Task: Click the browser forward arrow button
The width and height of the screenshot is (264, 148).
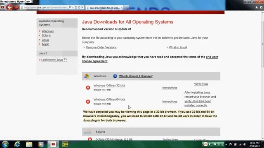Action: click(x=16, y=7)
